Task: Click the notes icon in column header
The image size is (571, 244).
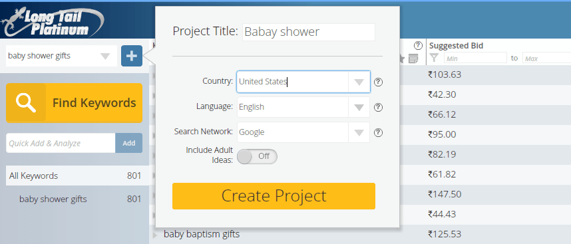Action: coord(413,59)
